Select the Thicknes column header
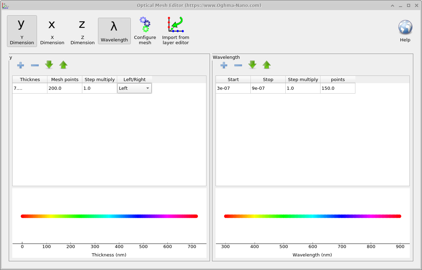This screenshot has width=422, height=270. pyautogui.click(x=29, y=79)
